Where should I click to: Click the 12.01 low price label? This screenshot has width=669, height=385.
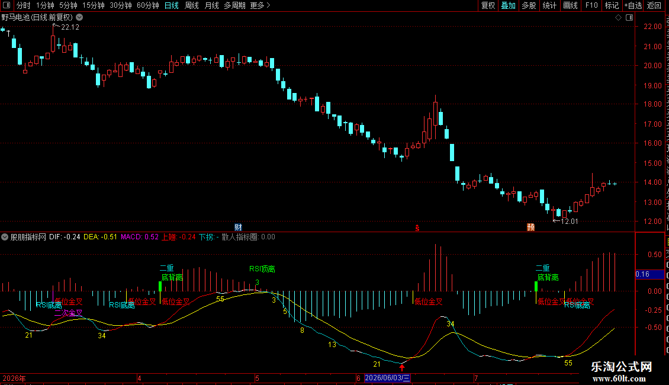tap(569, 222)
